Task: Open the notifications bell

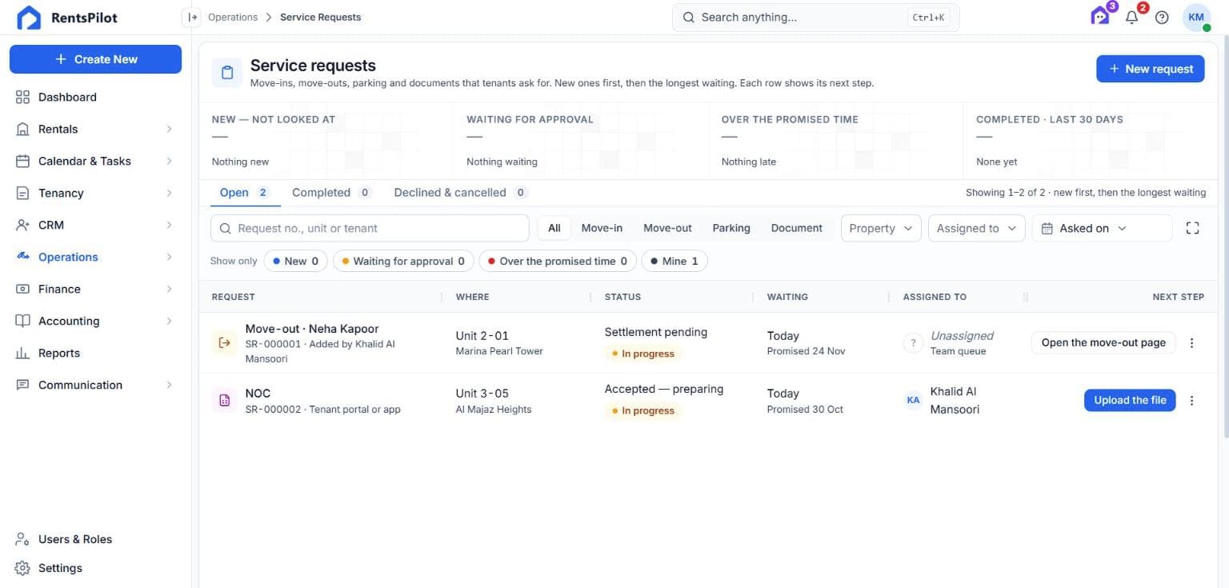Action: click(1131, 17)
